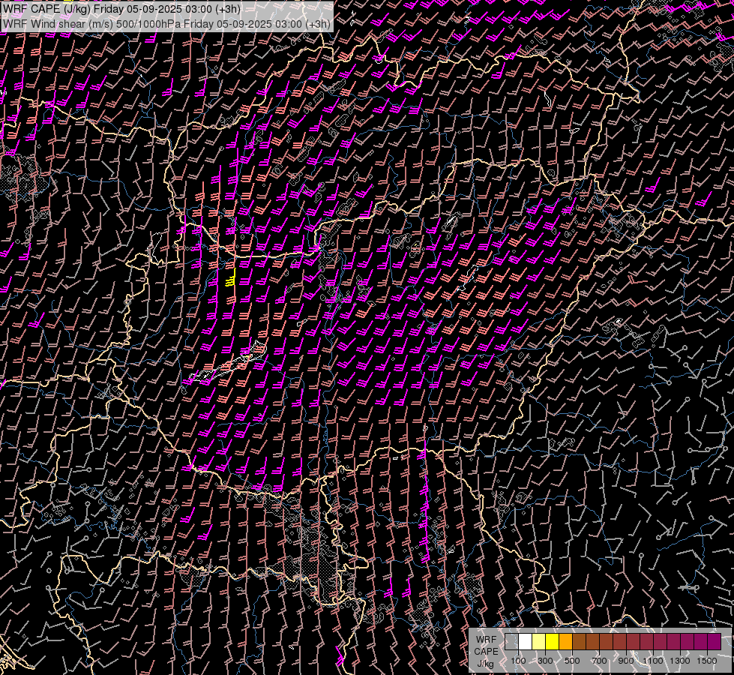Click the 300 legend value label

[545, 661]
